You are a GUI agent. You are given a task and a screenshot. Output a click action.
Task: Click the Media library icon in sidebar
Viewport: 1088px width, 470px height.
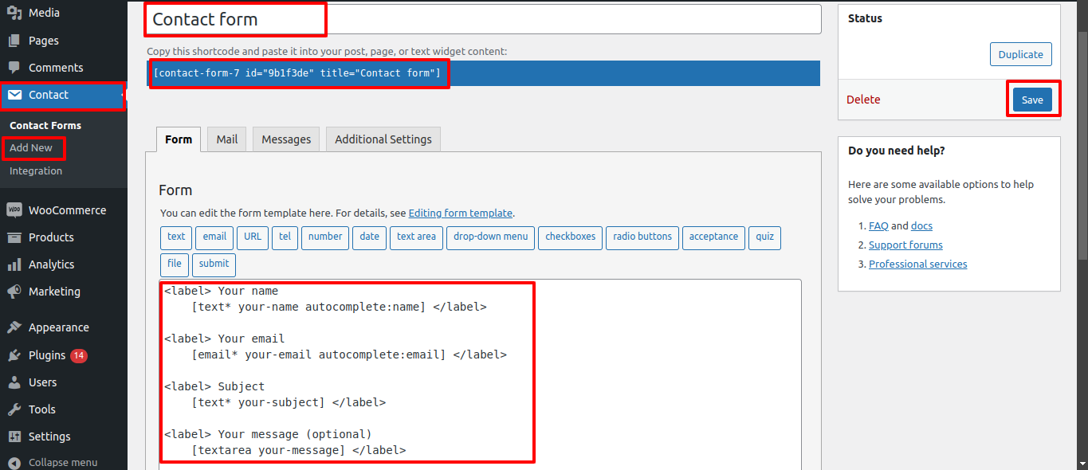tap(14, 13)
